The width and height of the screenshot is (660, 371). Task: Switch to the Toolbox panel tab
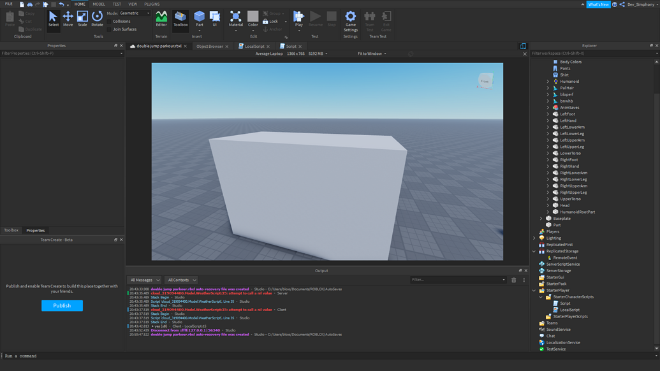click(x=11, y=231)
